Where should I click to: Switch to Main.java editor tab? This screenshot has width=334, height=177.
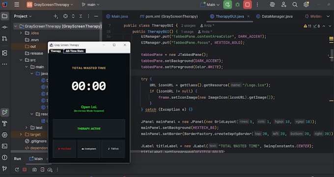point(117,16)
